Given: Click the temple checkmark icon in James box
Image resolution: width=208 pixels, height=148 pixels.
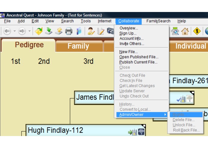Looking at the screenshot, I should pos(181,99).
